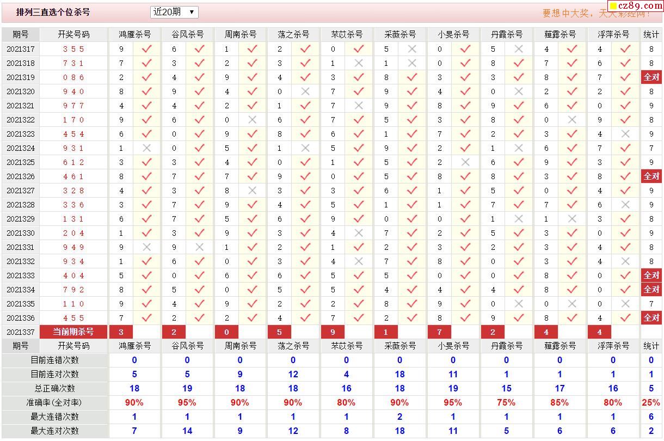This screenshot has width=664, height=441.
Task: Click 鸿雁杀号's current kill number 3 in row 2021337
Action: pos(121,332)
